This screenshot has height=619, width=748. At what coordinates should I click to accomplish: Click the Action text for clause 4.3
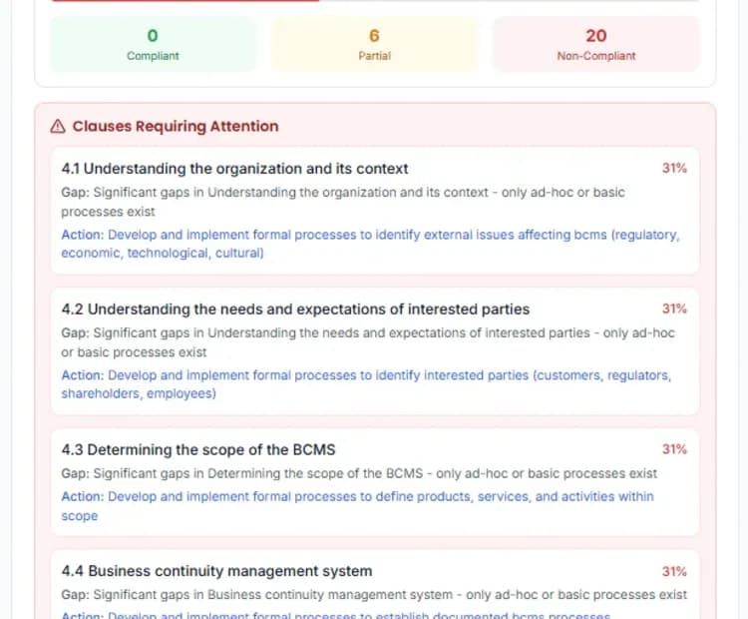click(x=357, y=505)
